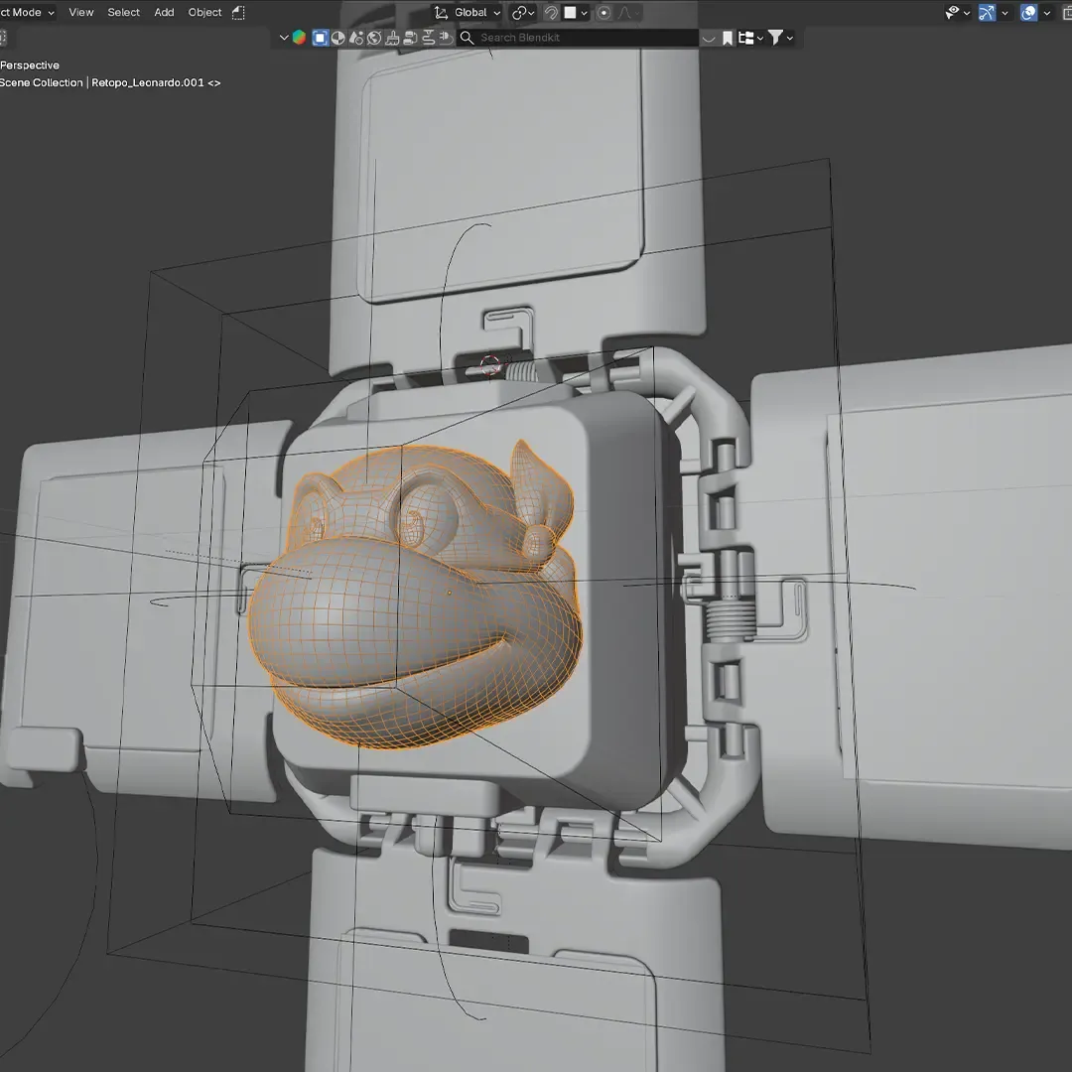Click the colorful BlendKit logo icon

[299, 38]
